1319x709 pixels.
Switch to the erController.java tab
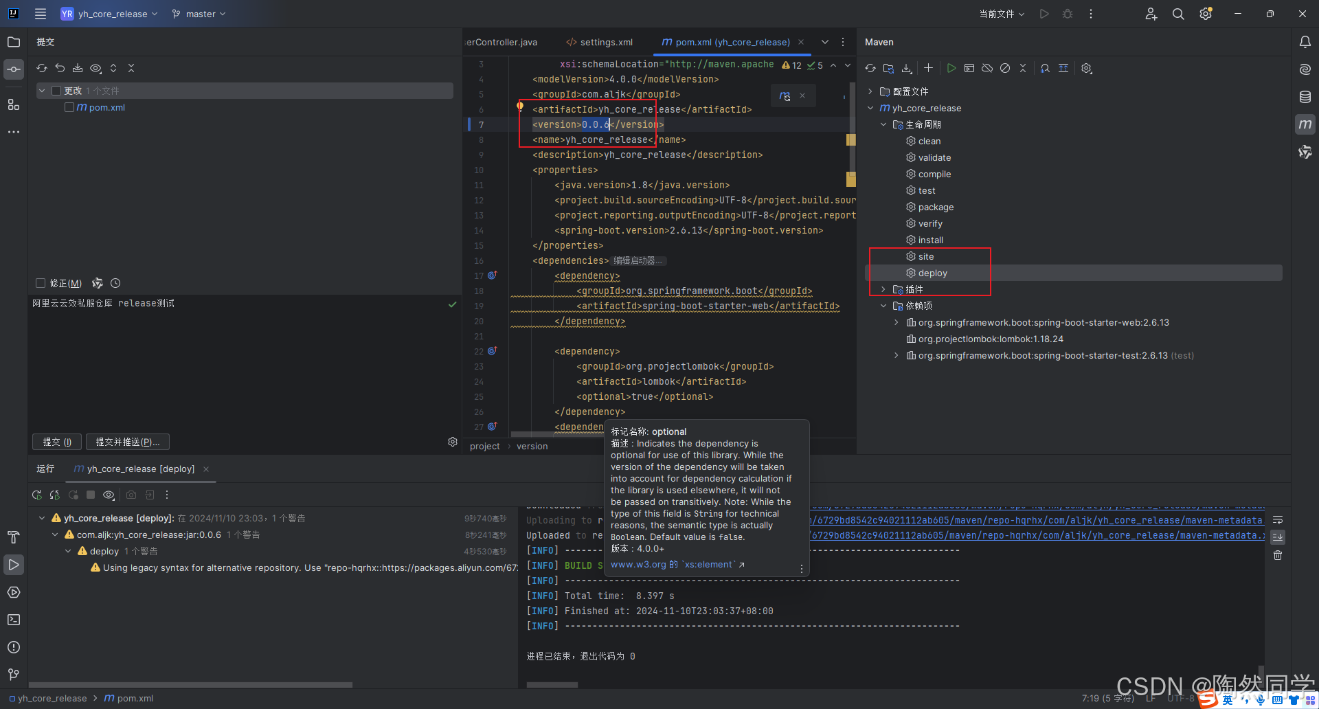[501, 42]
